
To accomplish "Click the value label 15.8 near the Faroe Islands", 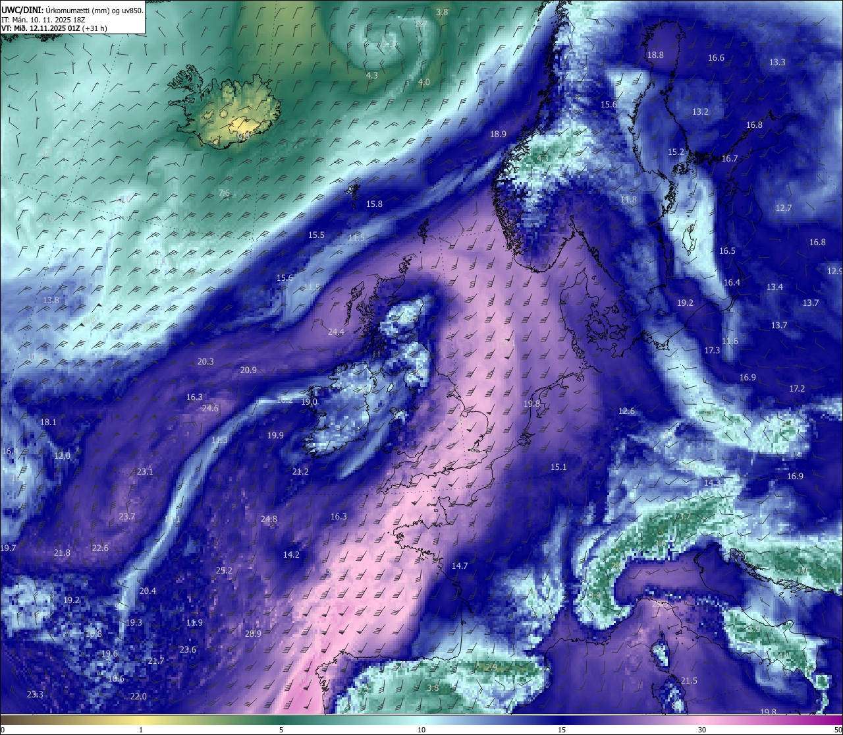I will [374, 204].
